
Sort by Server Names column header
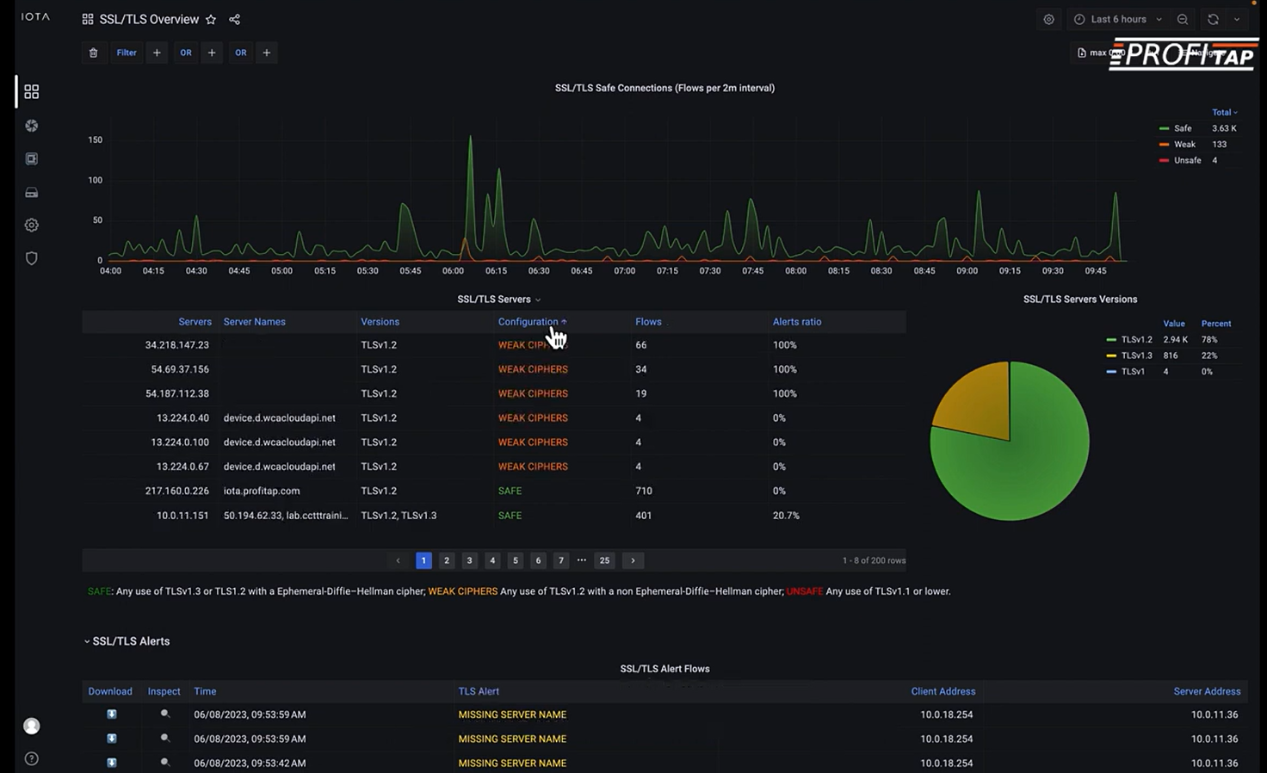pyautogui.click(x=255, y=322)
